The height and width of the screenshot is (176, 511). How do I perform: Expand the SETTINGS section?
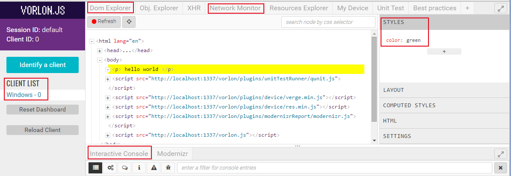point(445,136)
